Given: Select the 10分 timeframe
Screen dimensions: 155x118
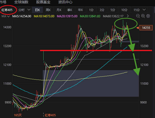Looking at the screenshot, I should pos(124,10).
